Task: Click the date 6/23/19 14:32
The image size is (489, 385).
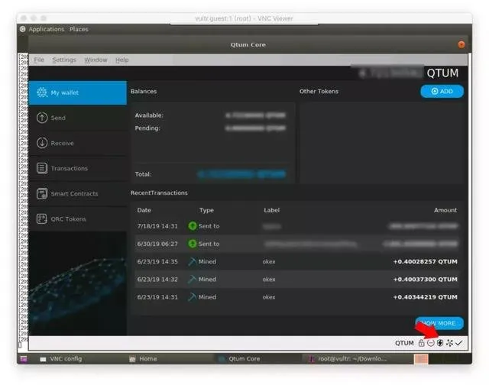Action: (157, 280)
